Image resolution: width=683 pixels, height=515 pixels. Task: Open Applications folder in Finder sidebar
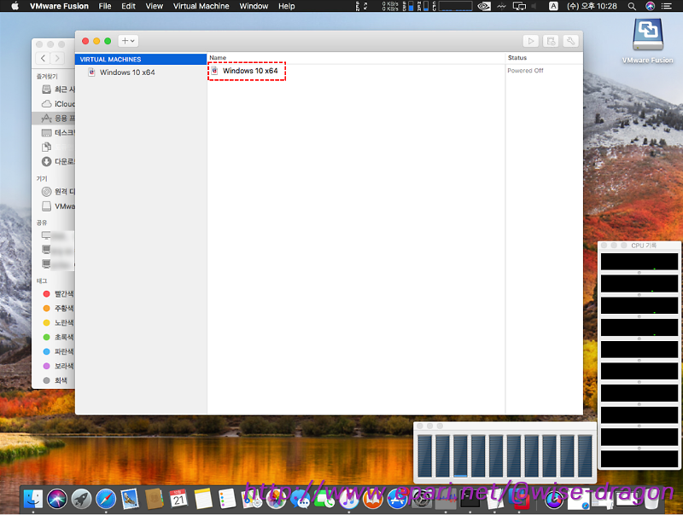click(54, 119)
